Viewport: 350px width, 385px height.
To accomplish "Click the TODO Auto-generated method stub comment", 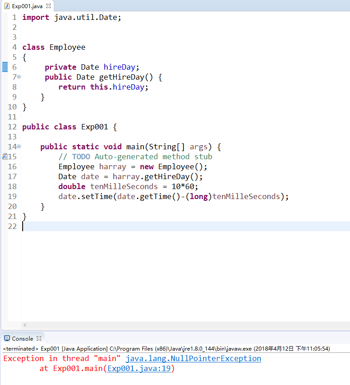I will 135,157.
